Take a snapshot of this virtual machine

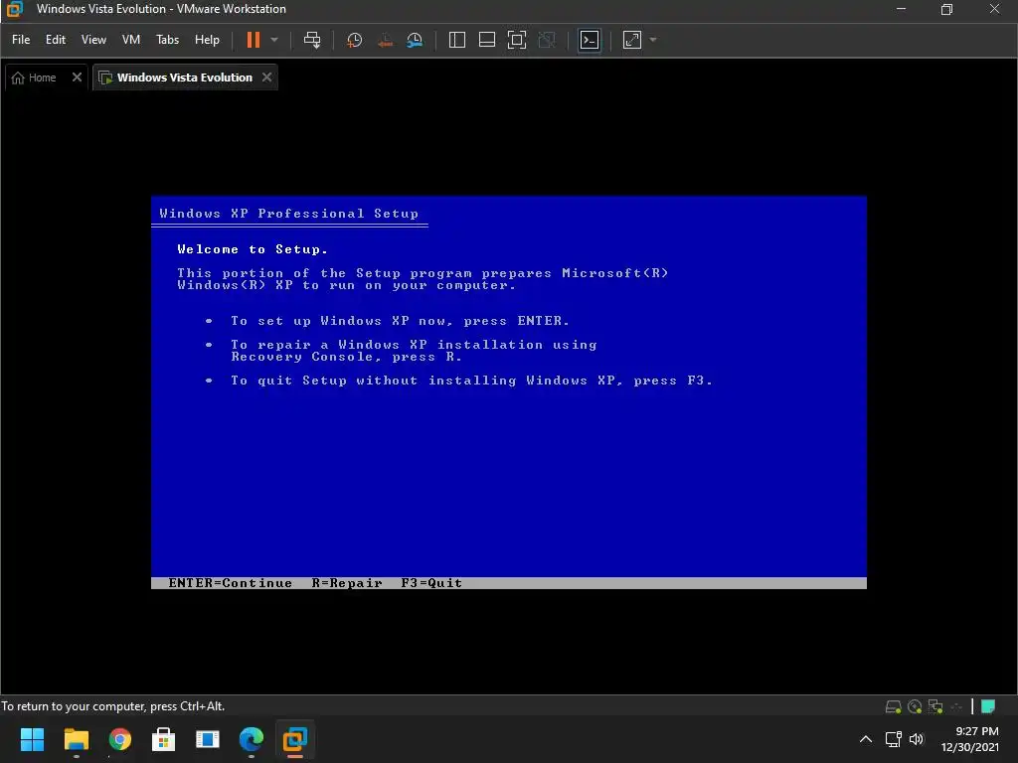point(355,40)
